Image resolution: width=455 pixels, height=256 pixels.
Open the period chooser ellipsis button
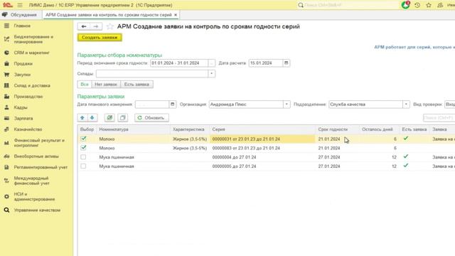point(212,63)
